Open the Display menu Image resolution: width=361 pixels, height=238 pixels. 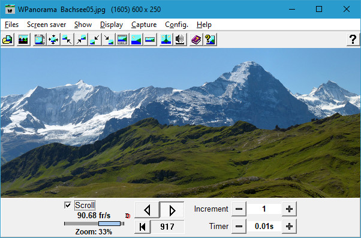(x=112, y=25)
